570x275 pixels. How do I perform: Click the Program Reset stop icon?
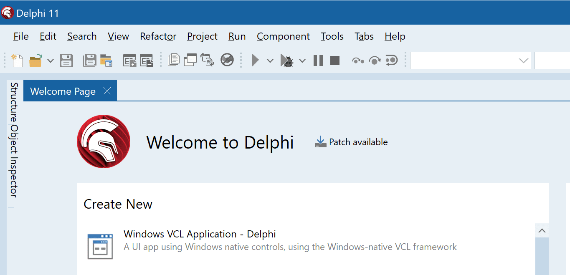point(335,61)
